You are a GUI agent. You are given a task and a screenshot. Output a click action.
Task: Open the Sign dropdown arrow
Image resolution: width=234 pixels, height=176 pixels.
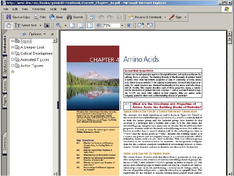(x=185, y=17)
